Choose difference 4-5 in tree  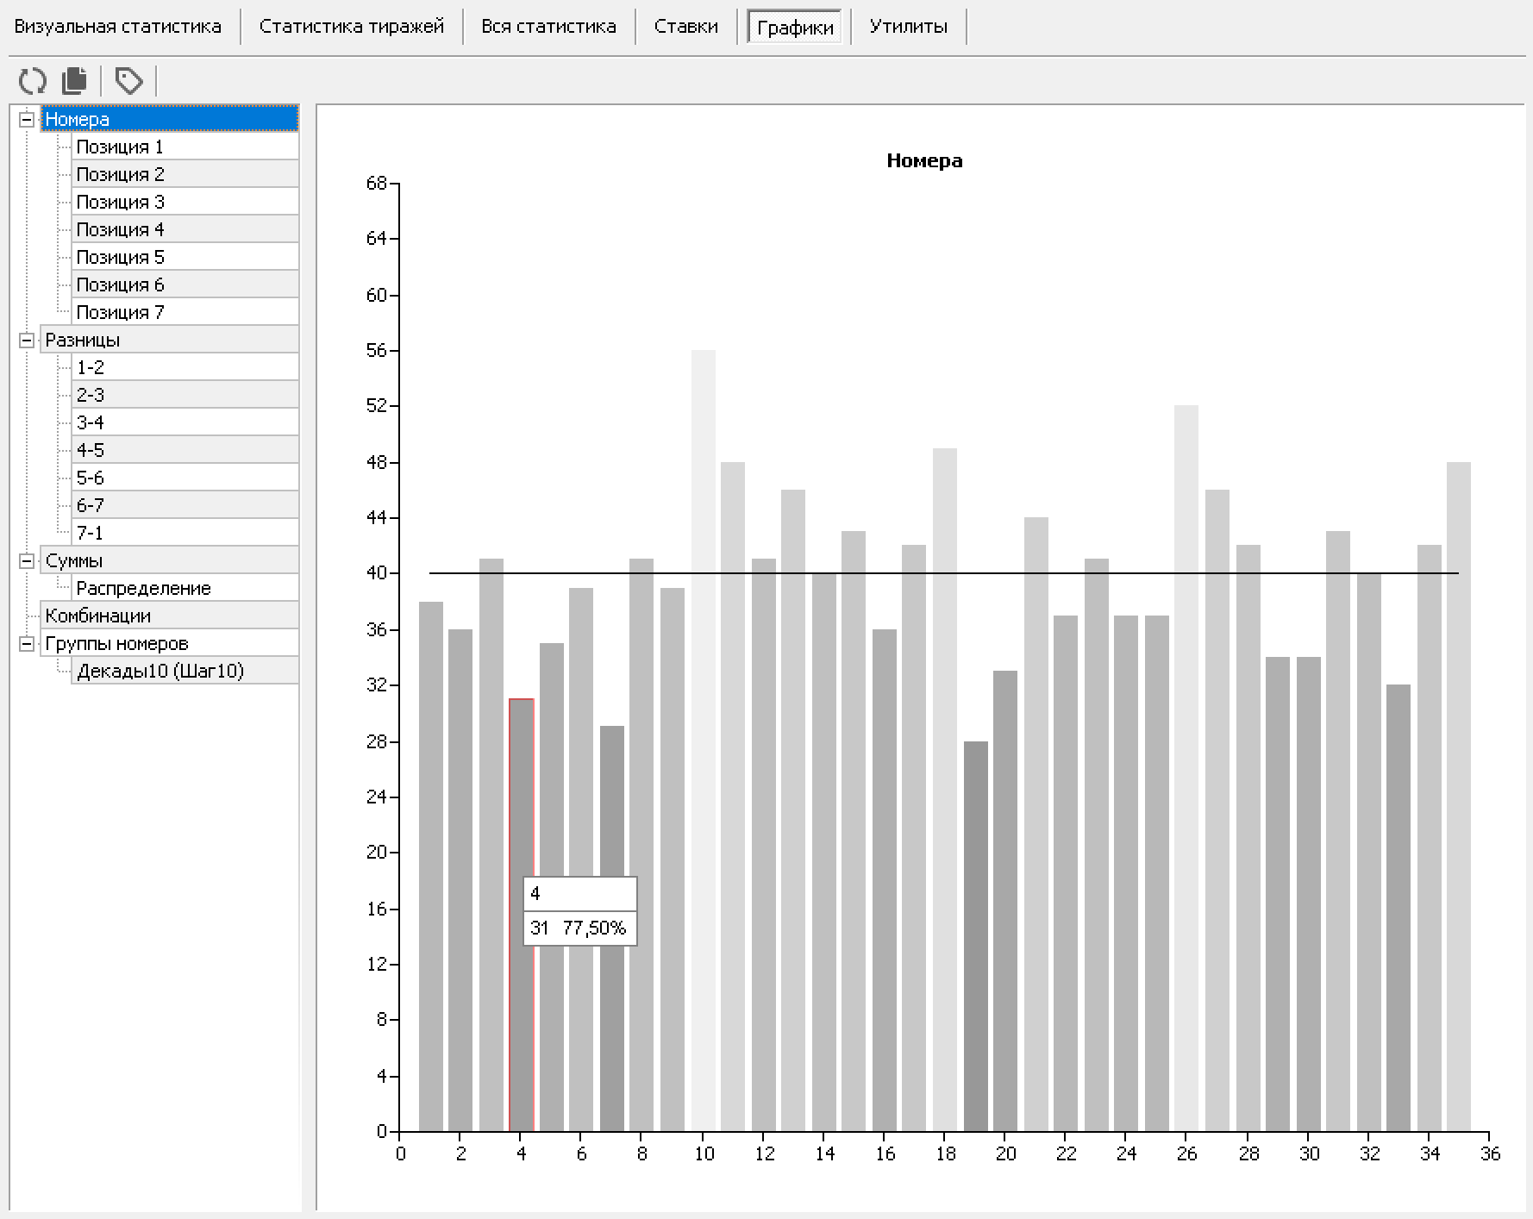tap(185, 450)
